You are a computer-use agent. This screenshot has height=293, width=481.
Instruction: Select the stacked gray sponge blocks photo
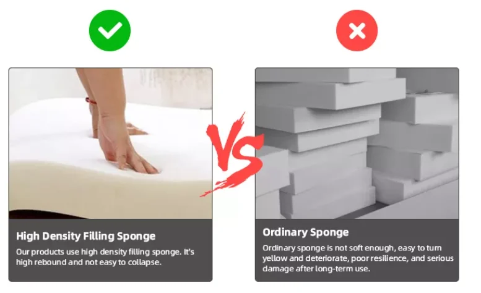click(357, 143)
